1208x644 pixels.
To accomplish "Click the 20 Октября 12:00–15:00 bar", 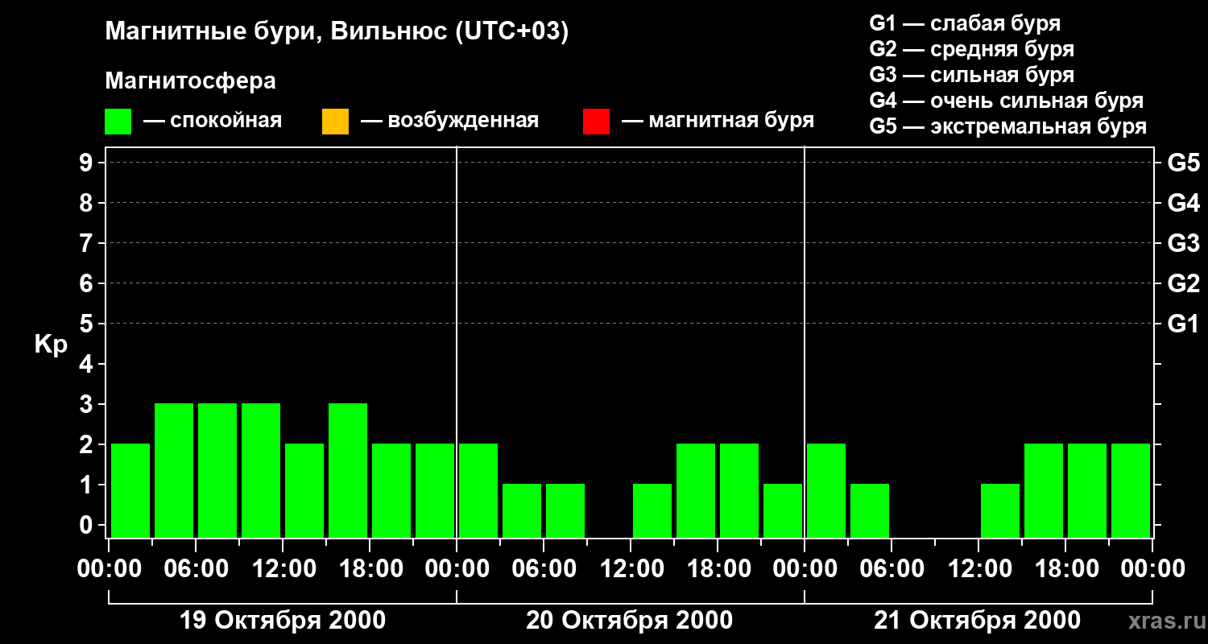I will tap(652, 510).
